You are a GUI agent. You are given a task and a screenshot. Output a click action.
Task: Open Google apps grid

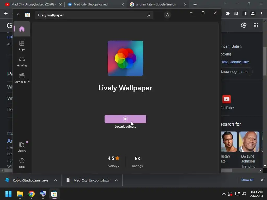click(x=256, y=25)
